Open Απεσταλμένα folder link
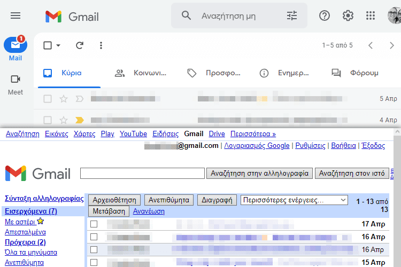The width and height of the screenshot is (401, 267). pos(25,232)
